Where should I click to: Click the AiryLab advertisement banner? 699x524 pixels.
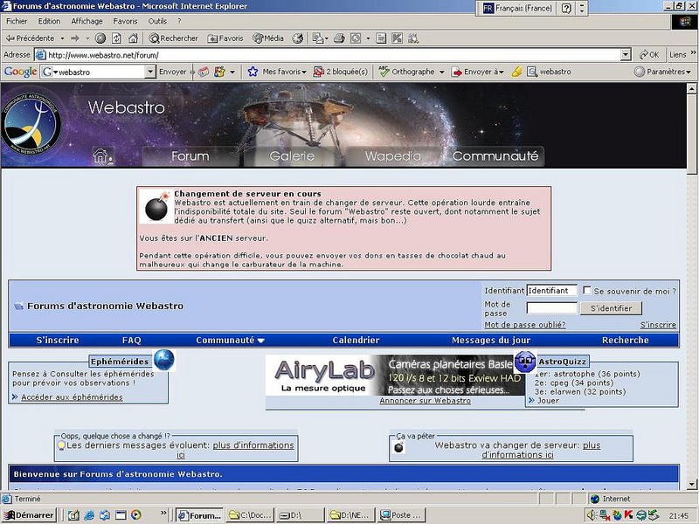point(396,375)
